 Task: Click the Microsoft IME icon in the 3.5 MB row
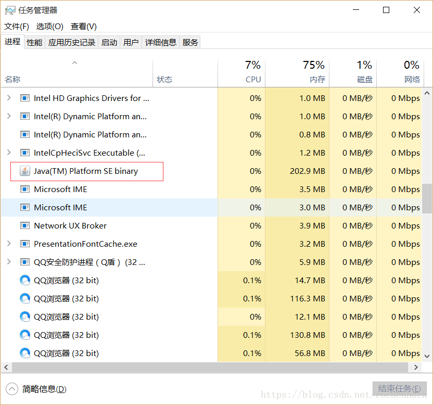click(25, 189)
